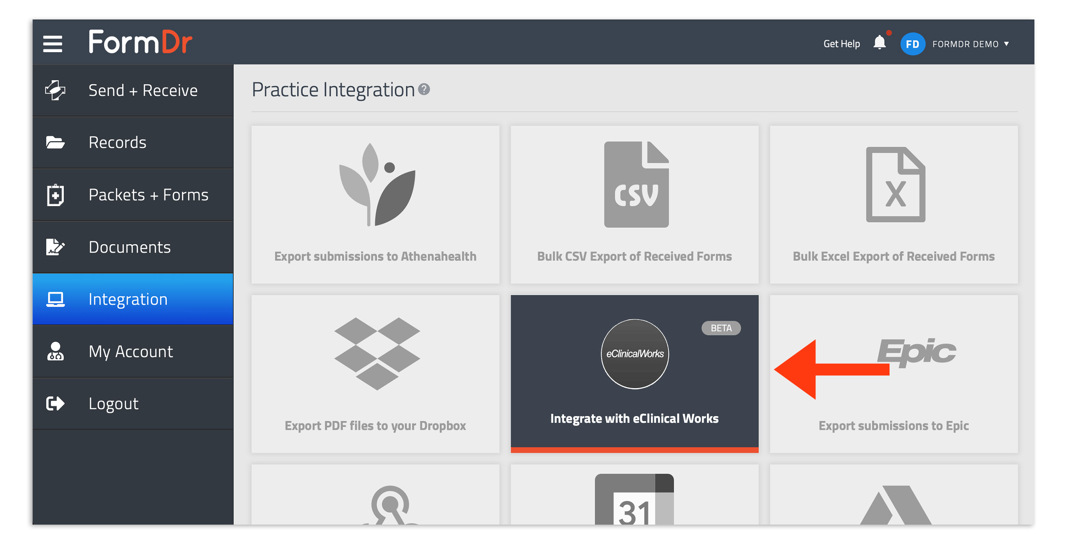Click the Get Help link
This screenshot has height=543, width=1067.
(x=841, y=44)
